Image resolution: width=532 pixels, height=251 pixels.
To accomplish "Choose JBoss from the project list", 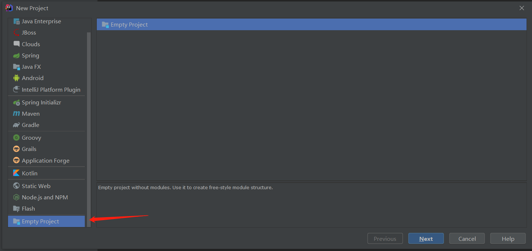I will [47, 33].
